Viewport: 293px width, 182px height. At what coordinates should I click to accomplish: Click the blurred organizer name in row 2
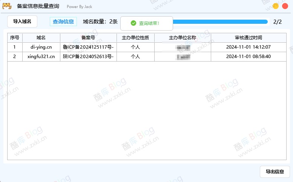point(183,57)
